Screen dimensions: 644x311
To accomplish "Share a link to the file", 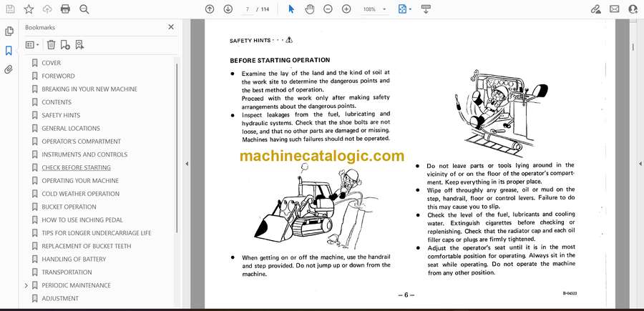I will coord(596,9).
